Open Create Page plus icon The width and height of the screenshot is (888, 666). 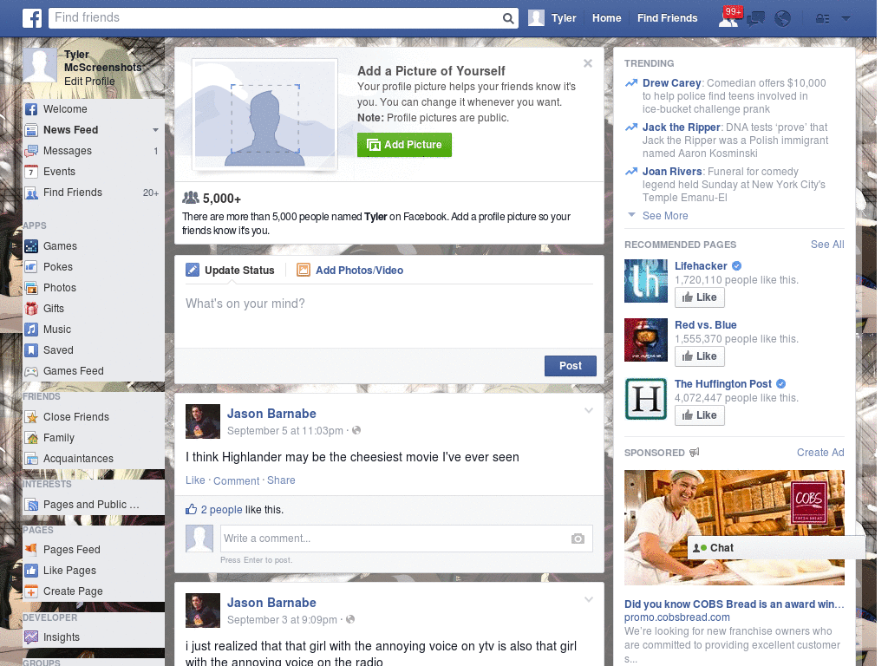tap(31, 591)
